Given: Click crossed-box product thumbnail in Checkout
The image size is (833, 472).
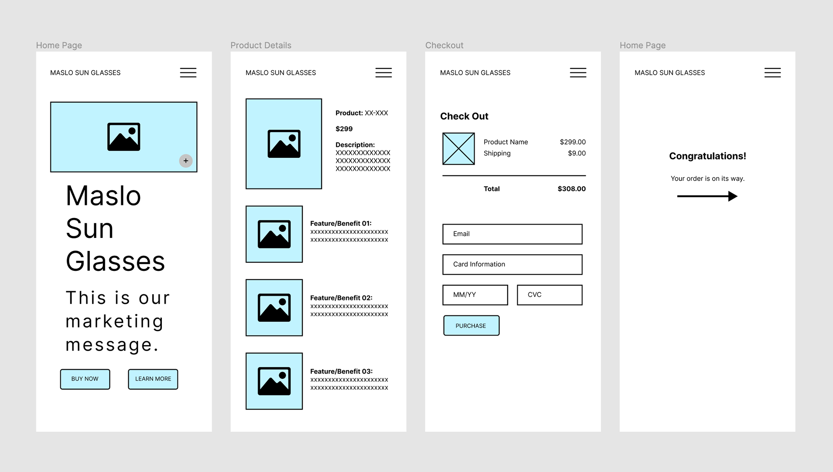Looking at the screenshot, I should (458, 149).
